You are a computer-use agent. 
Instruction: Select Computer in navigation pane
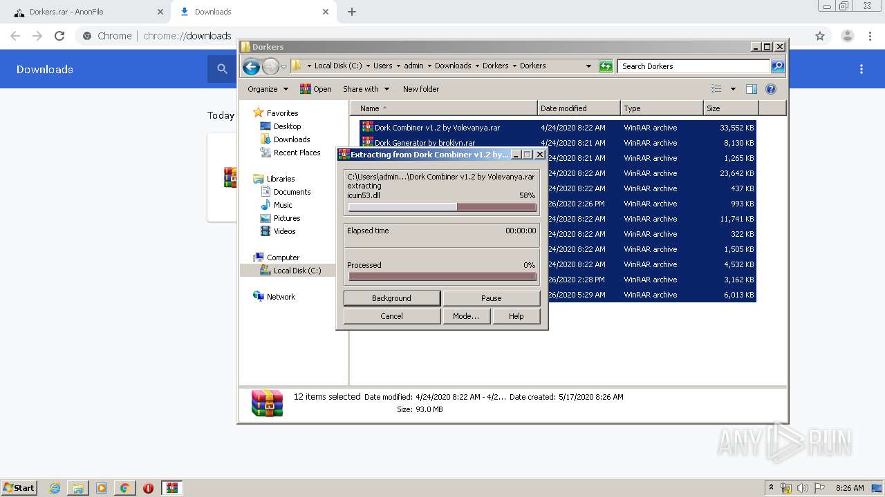coord(283,257)
